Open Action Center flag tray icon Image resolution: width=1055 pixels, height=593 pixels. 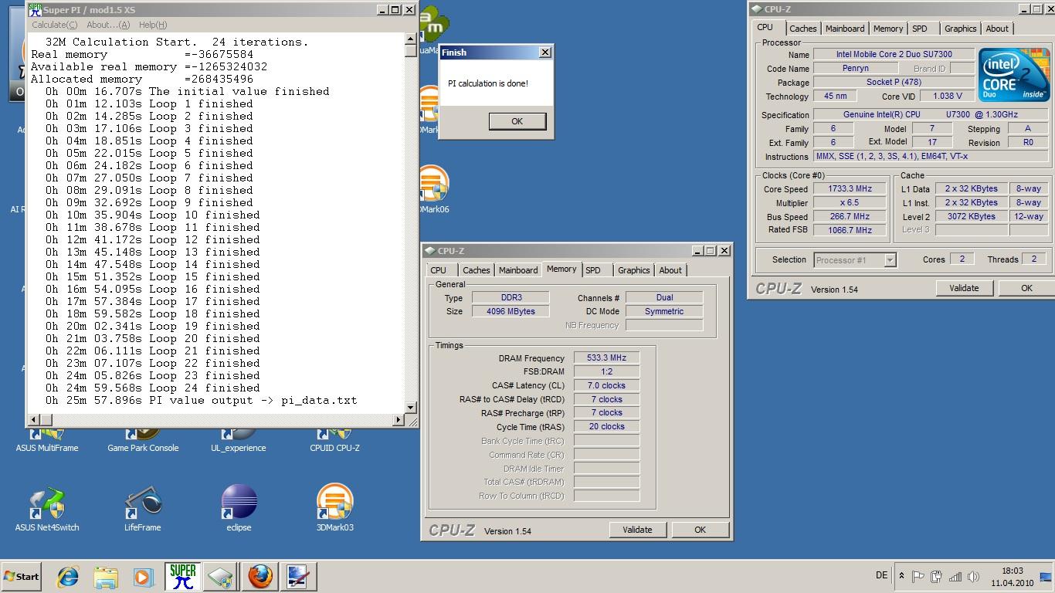918,576
